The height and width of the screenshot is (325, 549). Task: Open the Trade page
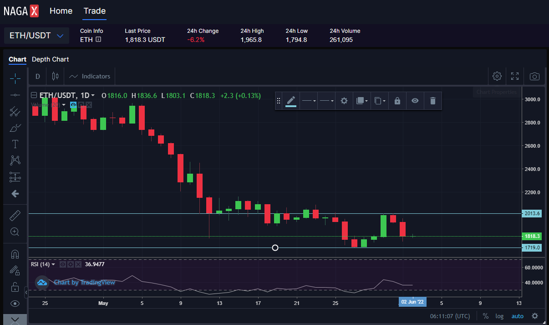point(95,11)
